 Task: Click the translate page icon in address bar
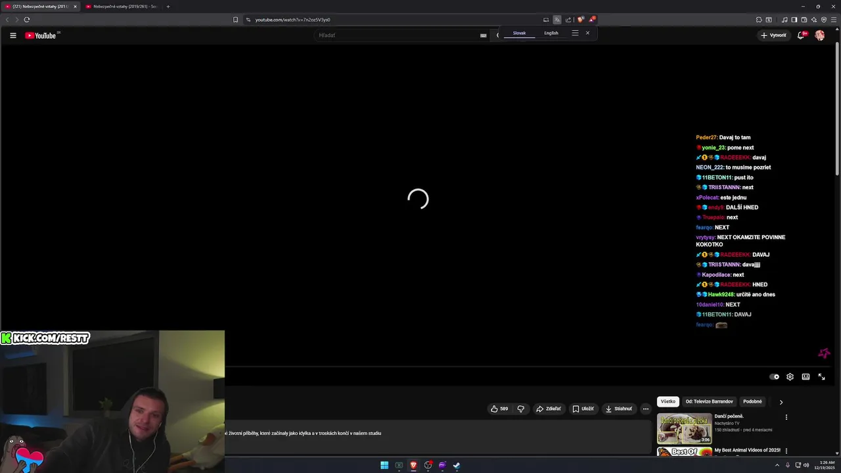tap(557, 20)
